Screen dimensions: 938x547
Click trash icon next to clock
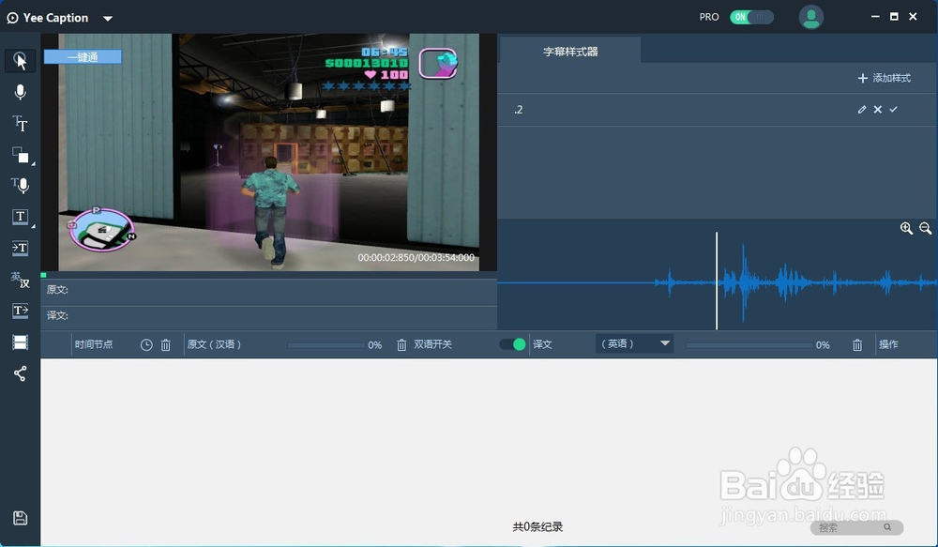pyautogui.click(x=166, y=344)
